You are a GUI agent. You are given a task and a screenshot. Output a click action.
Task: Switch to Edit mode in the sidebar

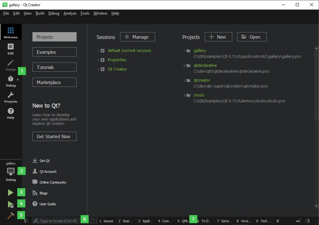click(11, 50)
